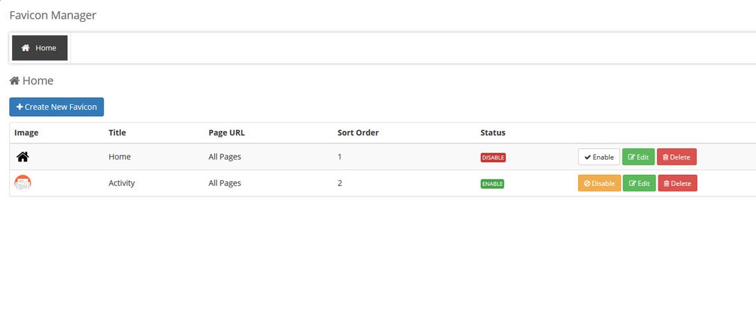Screen dimensions: 756x321
Task: Click the Title column header
Action: [117, 132]
